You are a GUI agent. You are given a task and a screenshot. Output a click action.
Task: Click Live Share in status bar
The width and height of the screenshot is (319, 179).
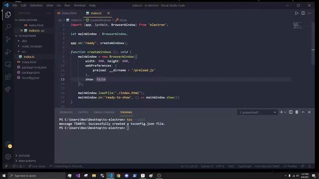coord(37,166)
